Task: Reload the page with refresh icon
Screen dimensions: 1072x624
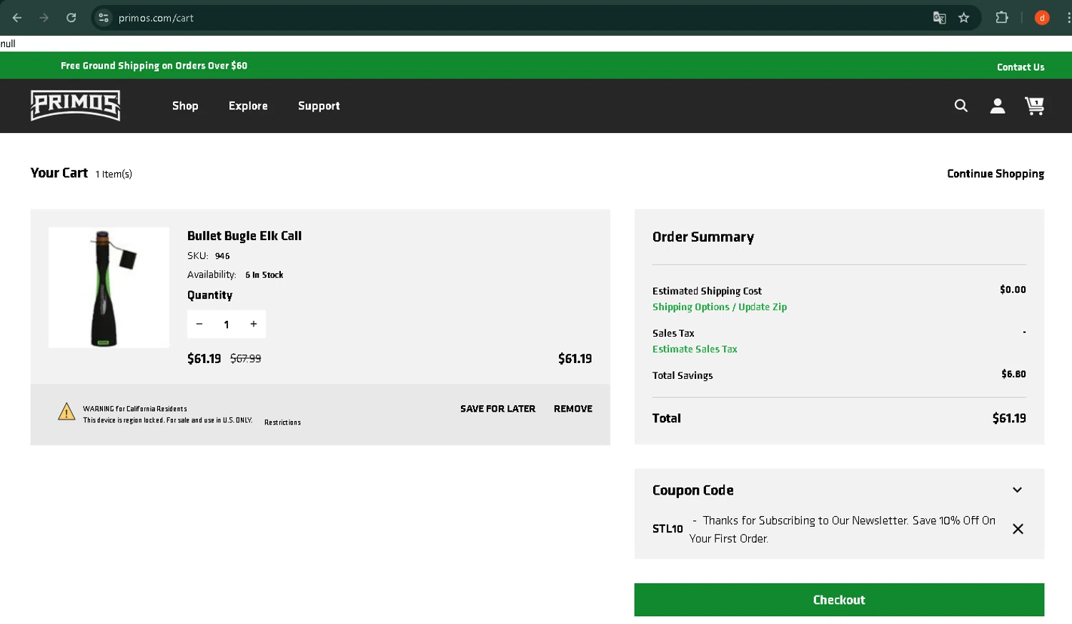Action: pos(71,18)
